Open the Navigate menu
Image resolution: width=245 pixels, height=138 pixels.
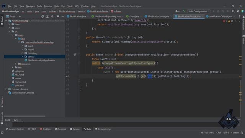[31, 6]
